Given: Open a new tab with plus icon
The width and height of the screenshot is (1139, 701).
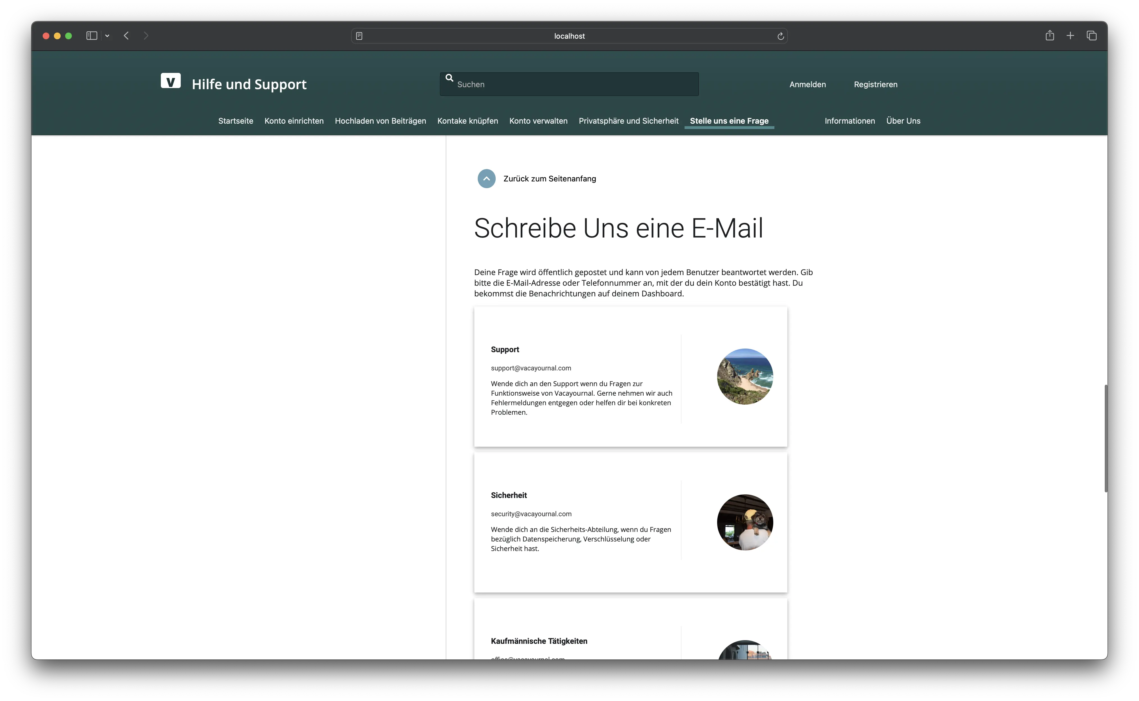Looking at the screenshot, I should pos(1070,36).
